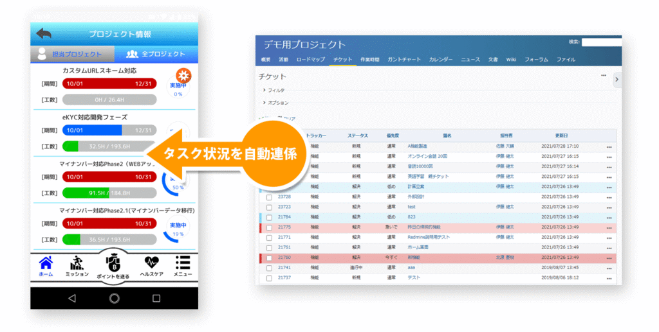The width and height of the screenshot is (659, 332).
Task: Open the オンライン会議 20回 ticket link
Action: click(427, 156)
